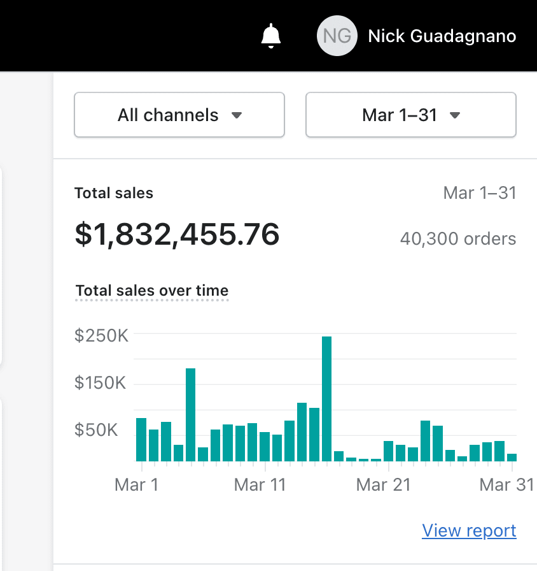The image size is (537, 571).
Task: Click the Total sales over time label
Action: [151, 291]
